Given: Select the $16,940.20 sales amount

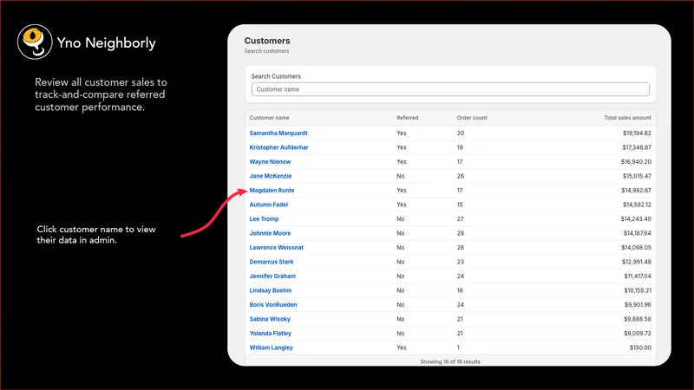Looking at the screenshot, I should (x=636, y=162).
